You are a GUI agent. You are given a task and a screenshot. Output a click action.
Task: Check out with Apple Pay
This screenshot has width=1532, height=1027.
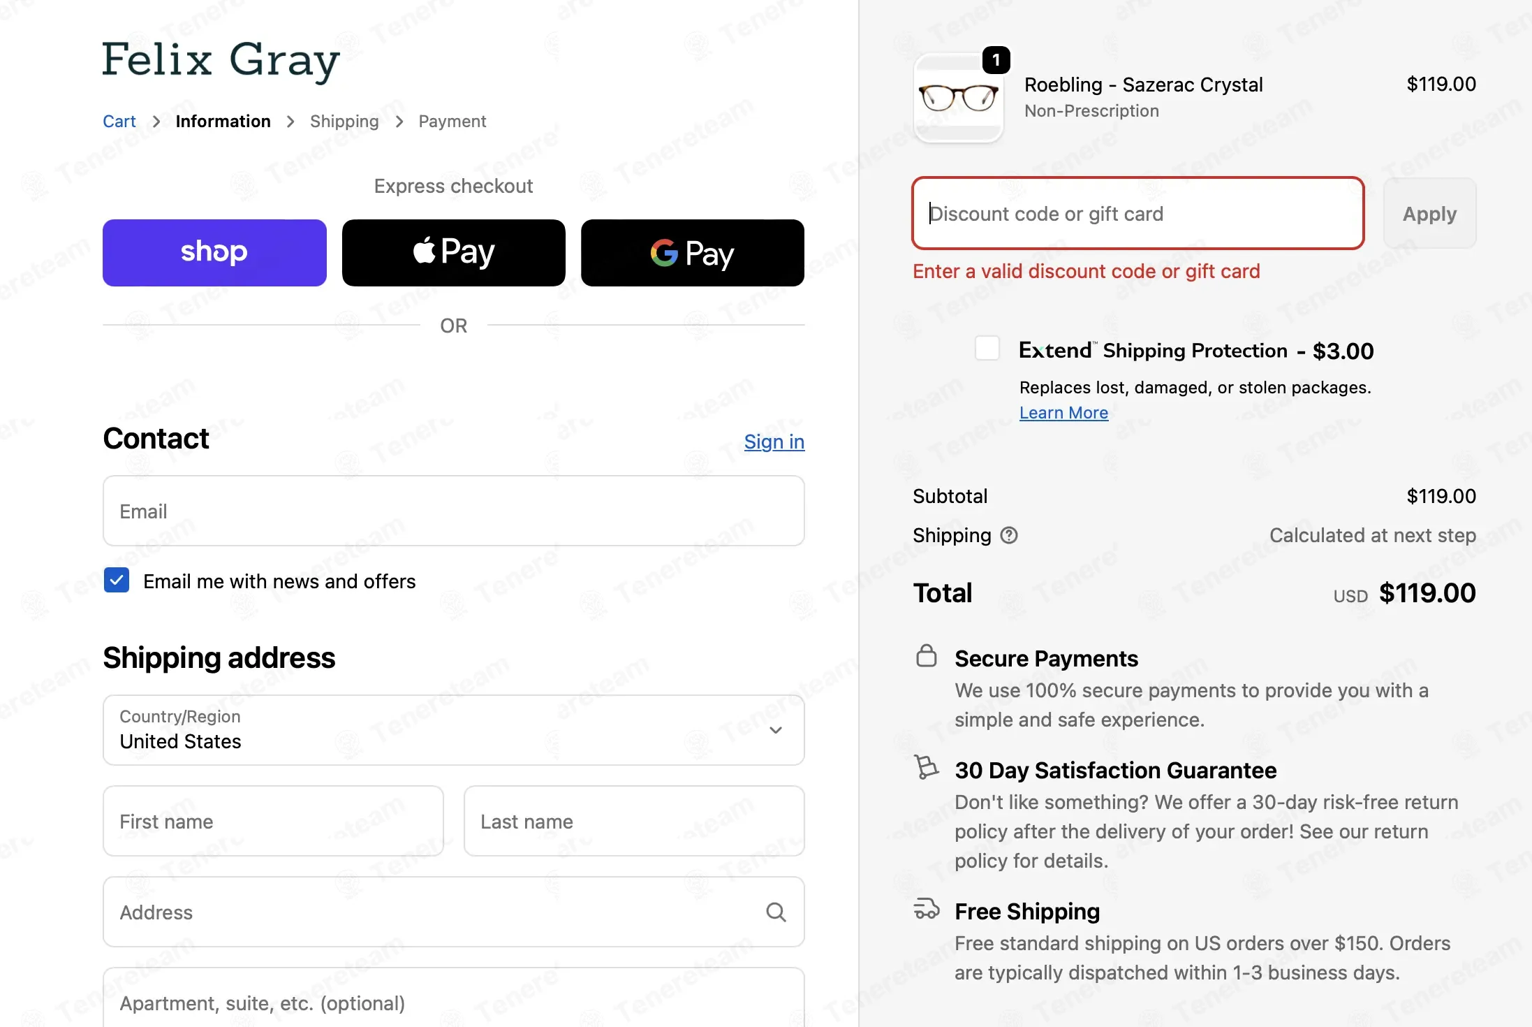(x=454, y=253)
